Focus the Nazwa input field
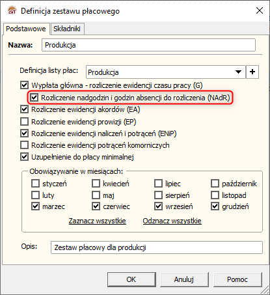The width and height of the screenshot is (270, 295). [148, 45]
